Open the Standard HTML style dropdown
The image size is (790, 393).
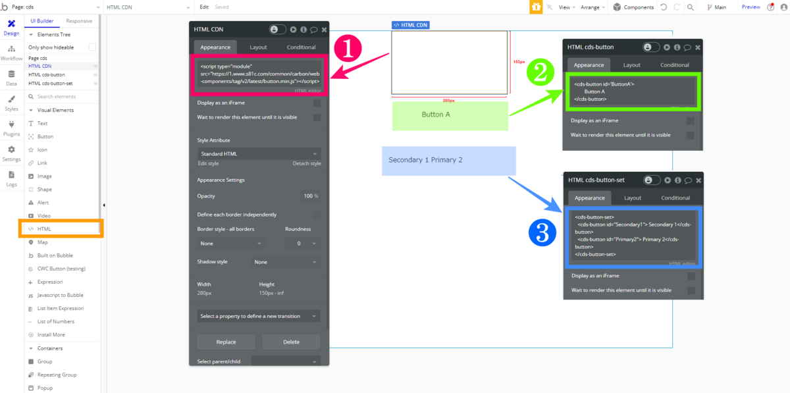click(x=259, y=153)
